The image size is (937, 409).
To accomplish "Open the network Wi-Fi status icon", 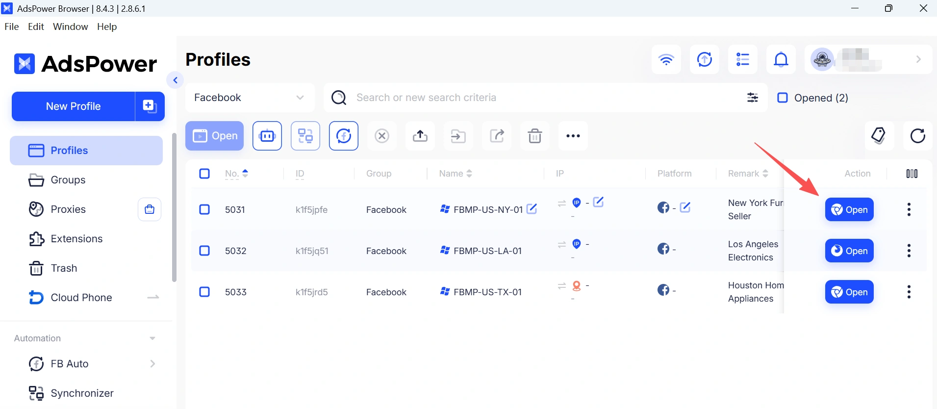I will pos(666,59).
